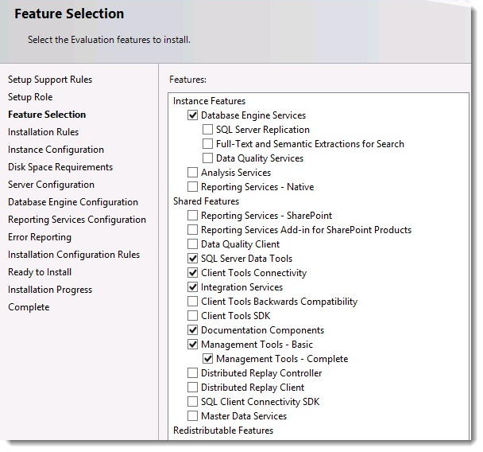Disable Client Tools Connectivity checkbox

tap(192, 273)
